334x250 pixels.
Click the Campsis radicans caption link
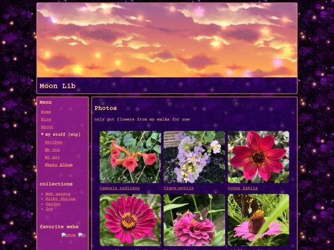click(119, 188)
